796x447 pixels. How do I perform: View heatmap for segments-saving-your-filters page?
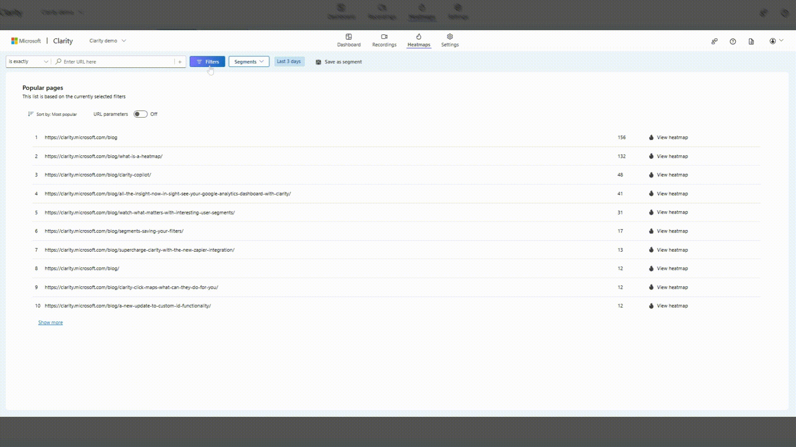tap(668, 231)
